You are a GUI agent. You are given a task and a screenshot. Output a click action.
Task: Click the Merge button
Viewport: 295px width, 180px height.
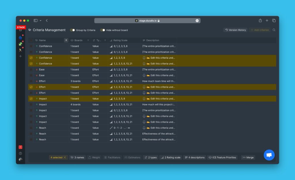click(248, 158)
